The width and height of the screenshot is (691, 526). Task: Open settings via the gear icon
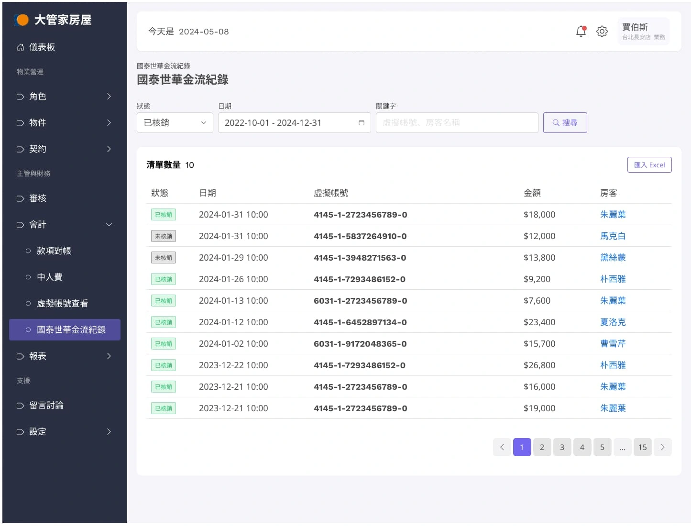click(602, 31)
